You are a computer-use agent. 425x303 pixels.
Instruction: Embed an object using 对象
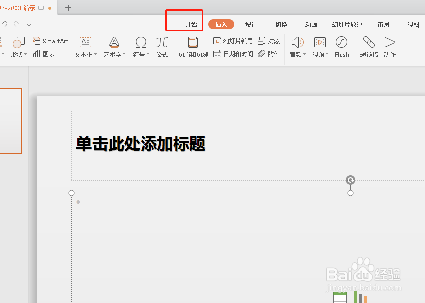[269, 41]
